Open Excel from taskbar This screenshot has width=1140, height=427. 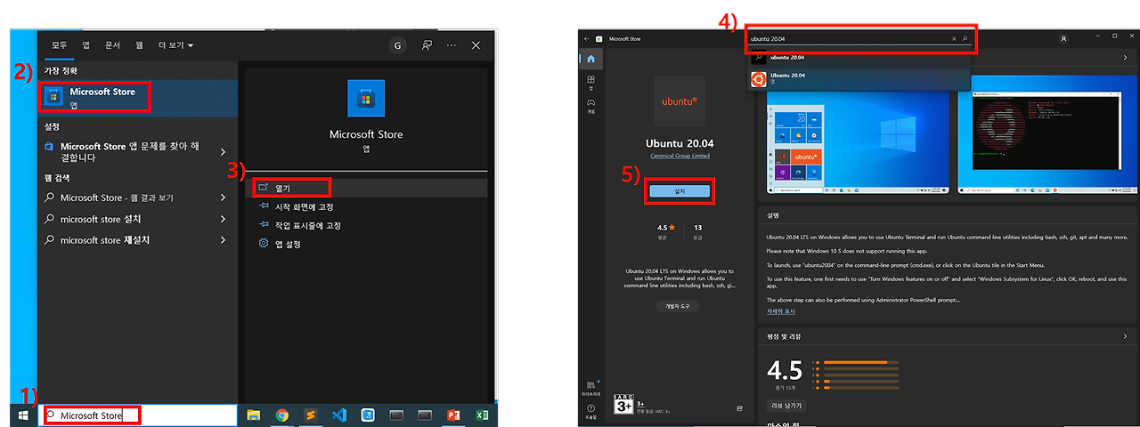tap(482, 415)
